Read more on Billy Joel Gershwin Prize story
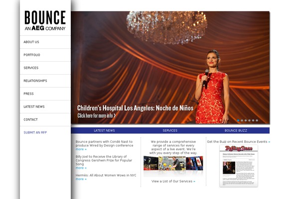The image size is (299, 199). click(81, 168)
